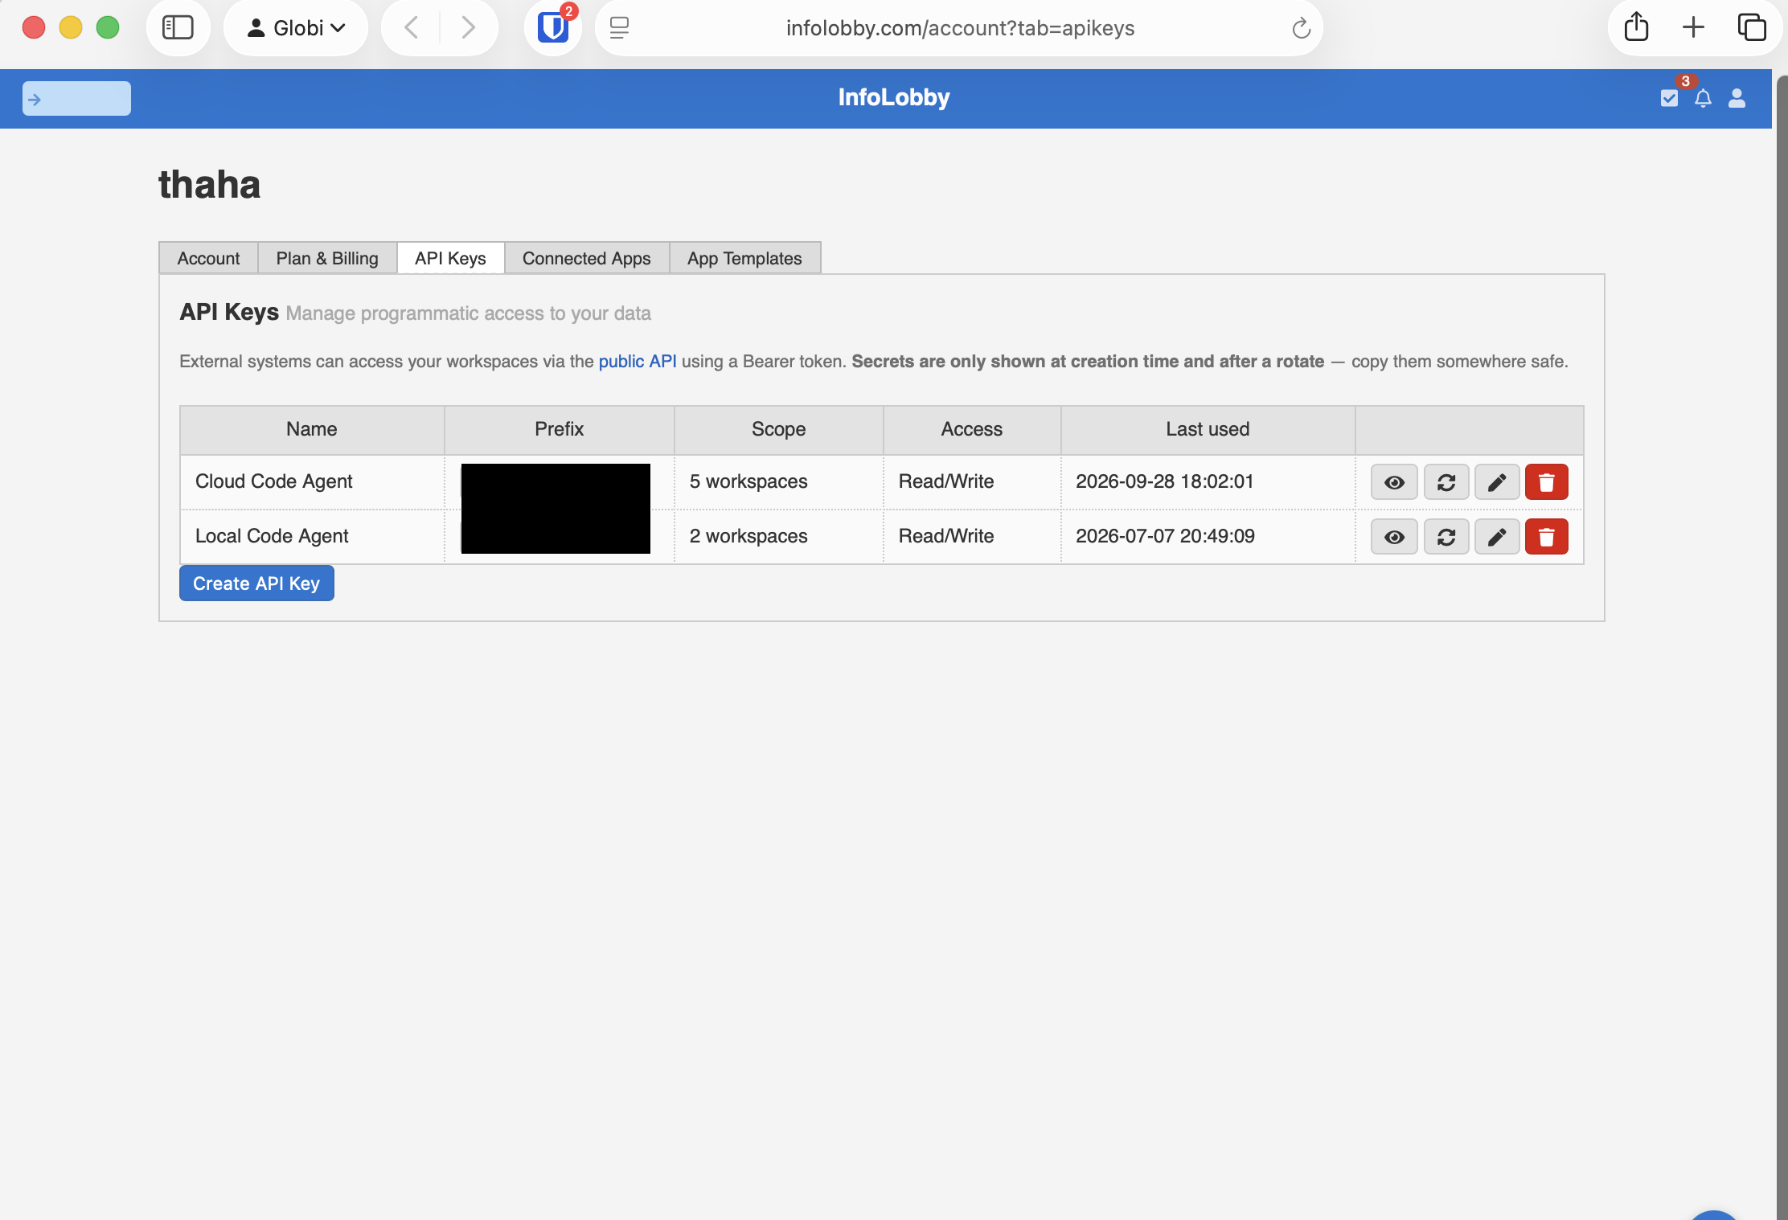Click the Name column header
This screenshot has width=1788, height=1220.
pos(312,429)
